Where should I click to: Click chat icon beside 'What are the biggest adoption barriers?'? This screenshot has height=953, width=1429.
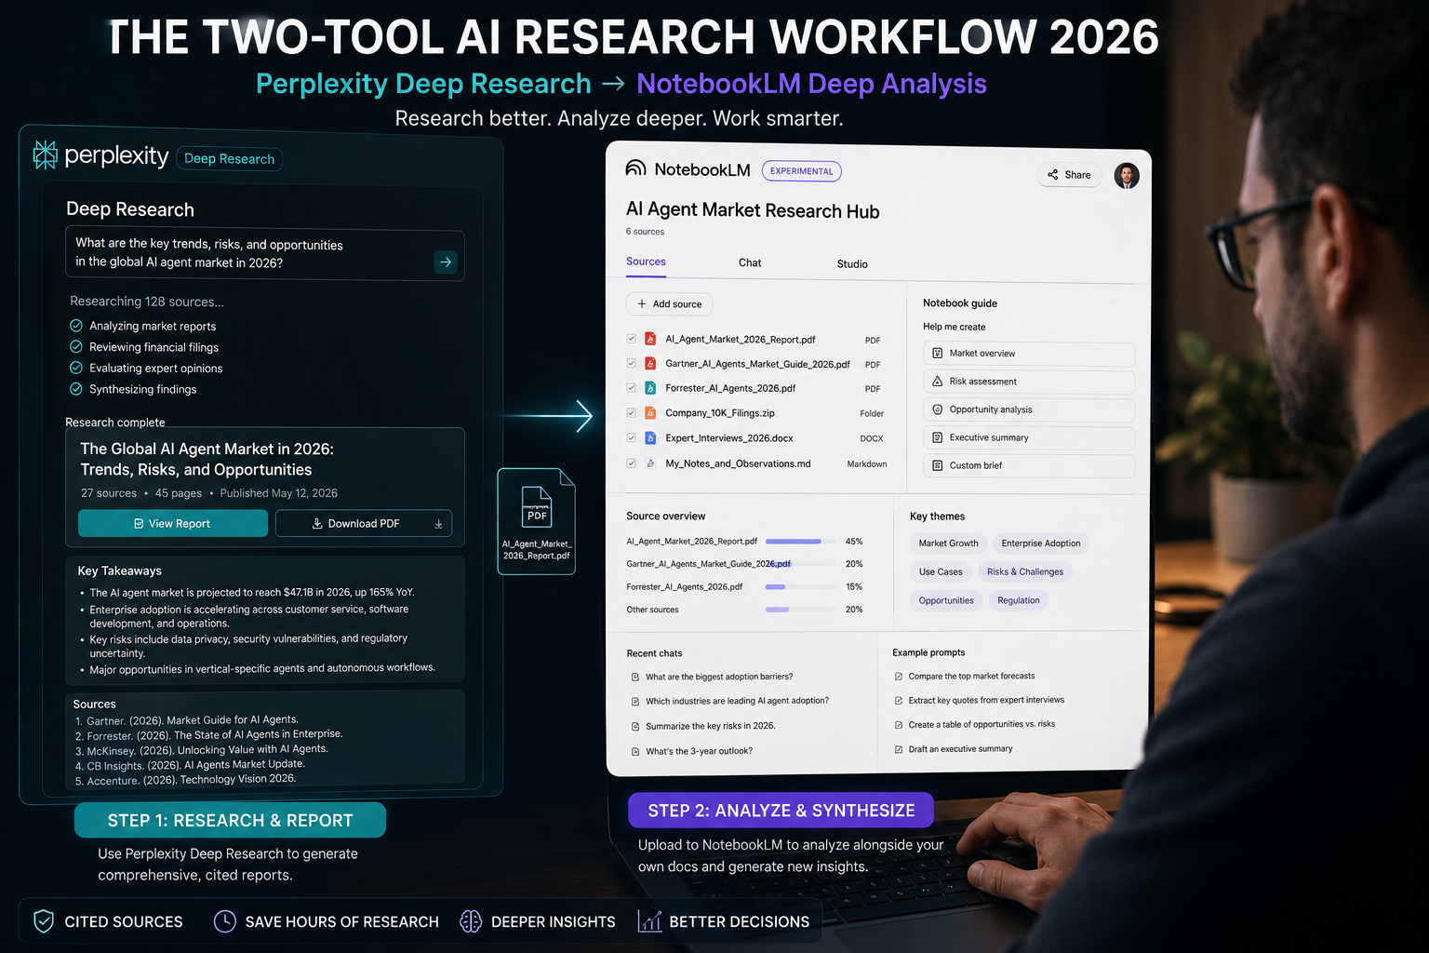635,678
